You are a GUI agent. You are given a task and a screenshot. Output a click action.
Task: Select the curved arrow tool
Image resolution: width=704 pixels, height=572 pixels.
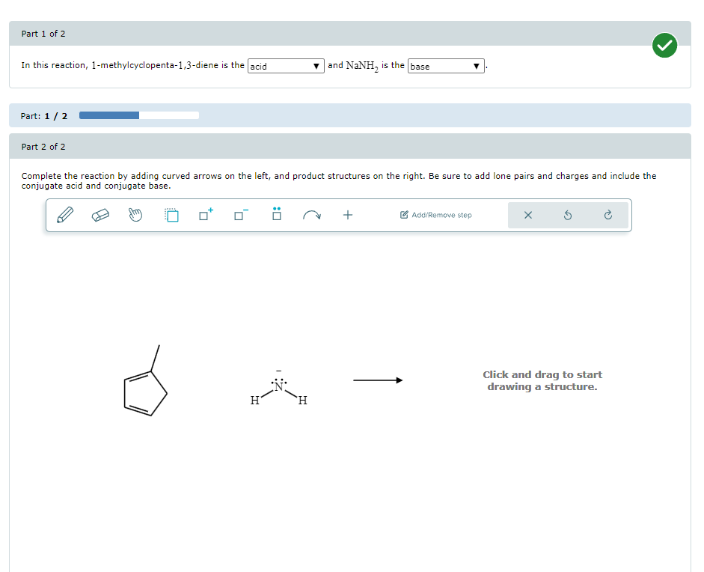coord(311,215)
